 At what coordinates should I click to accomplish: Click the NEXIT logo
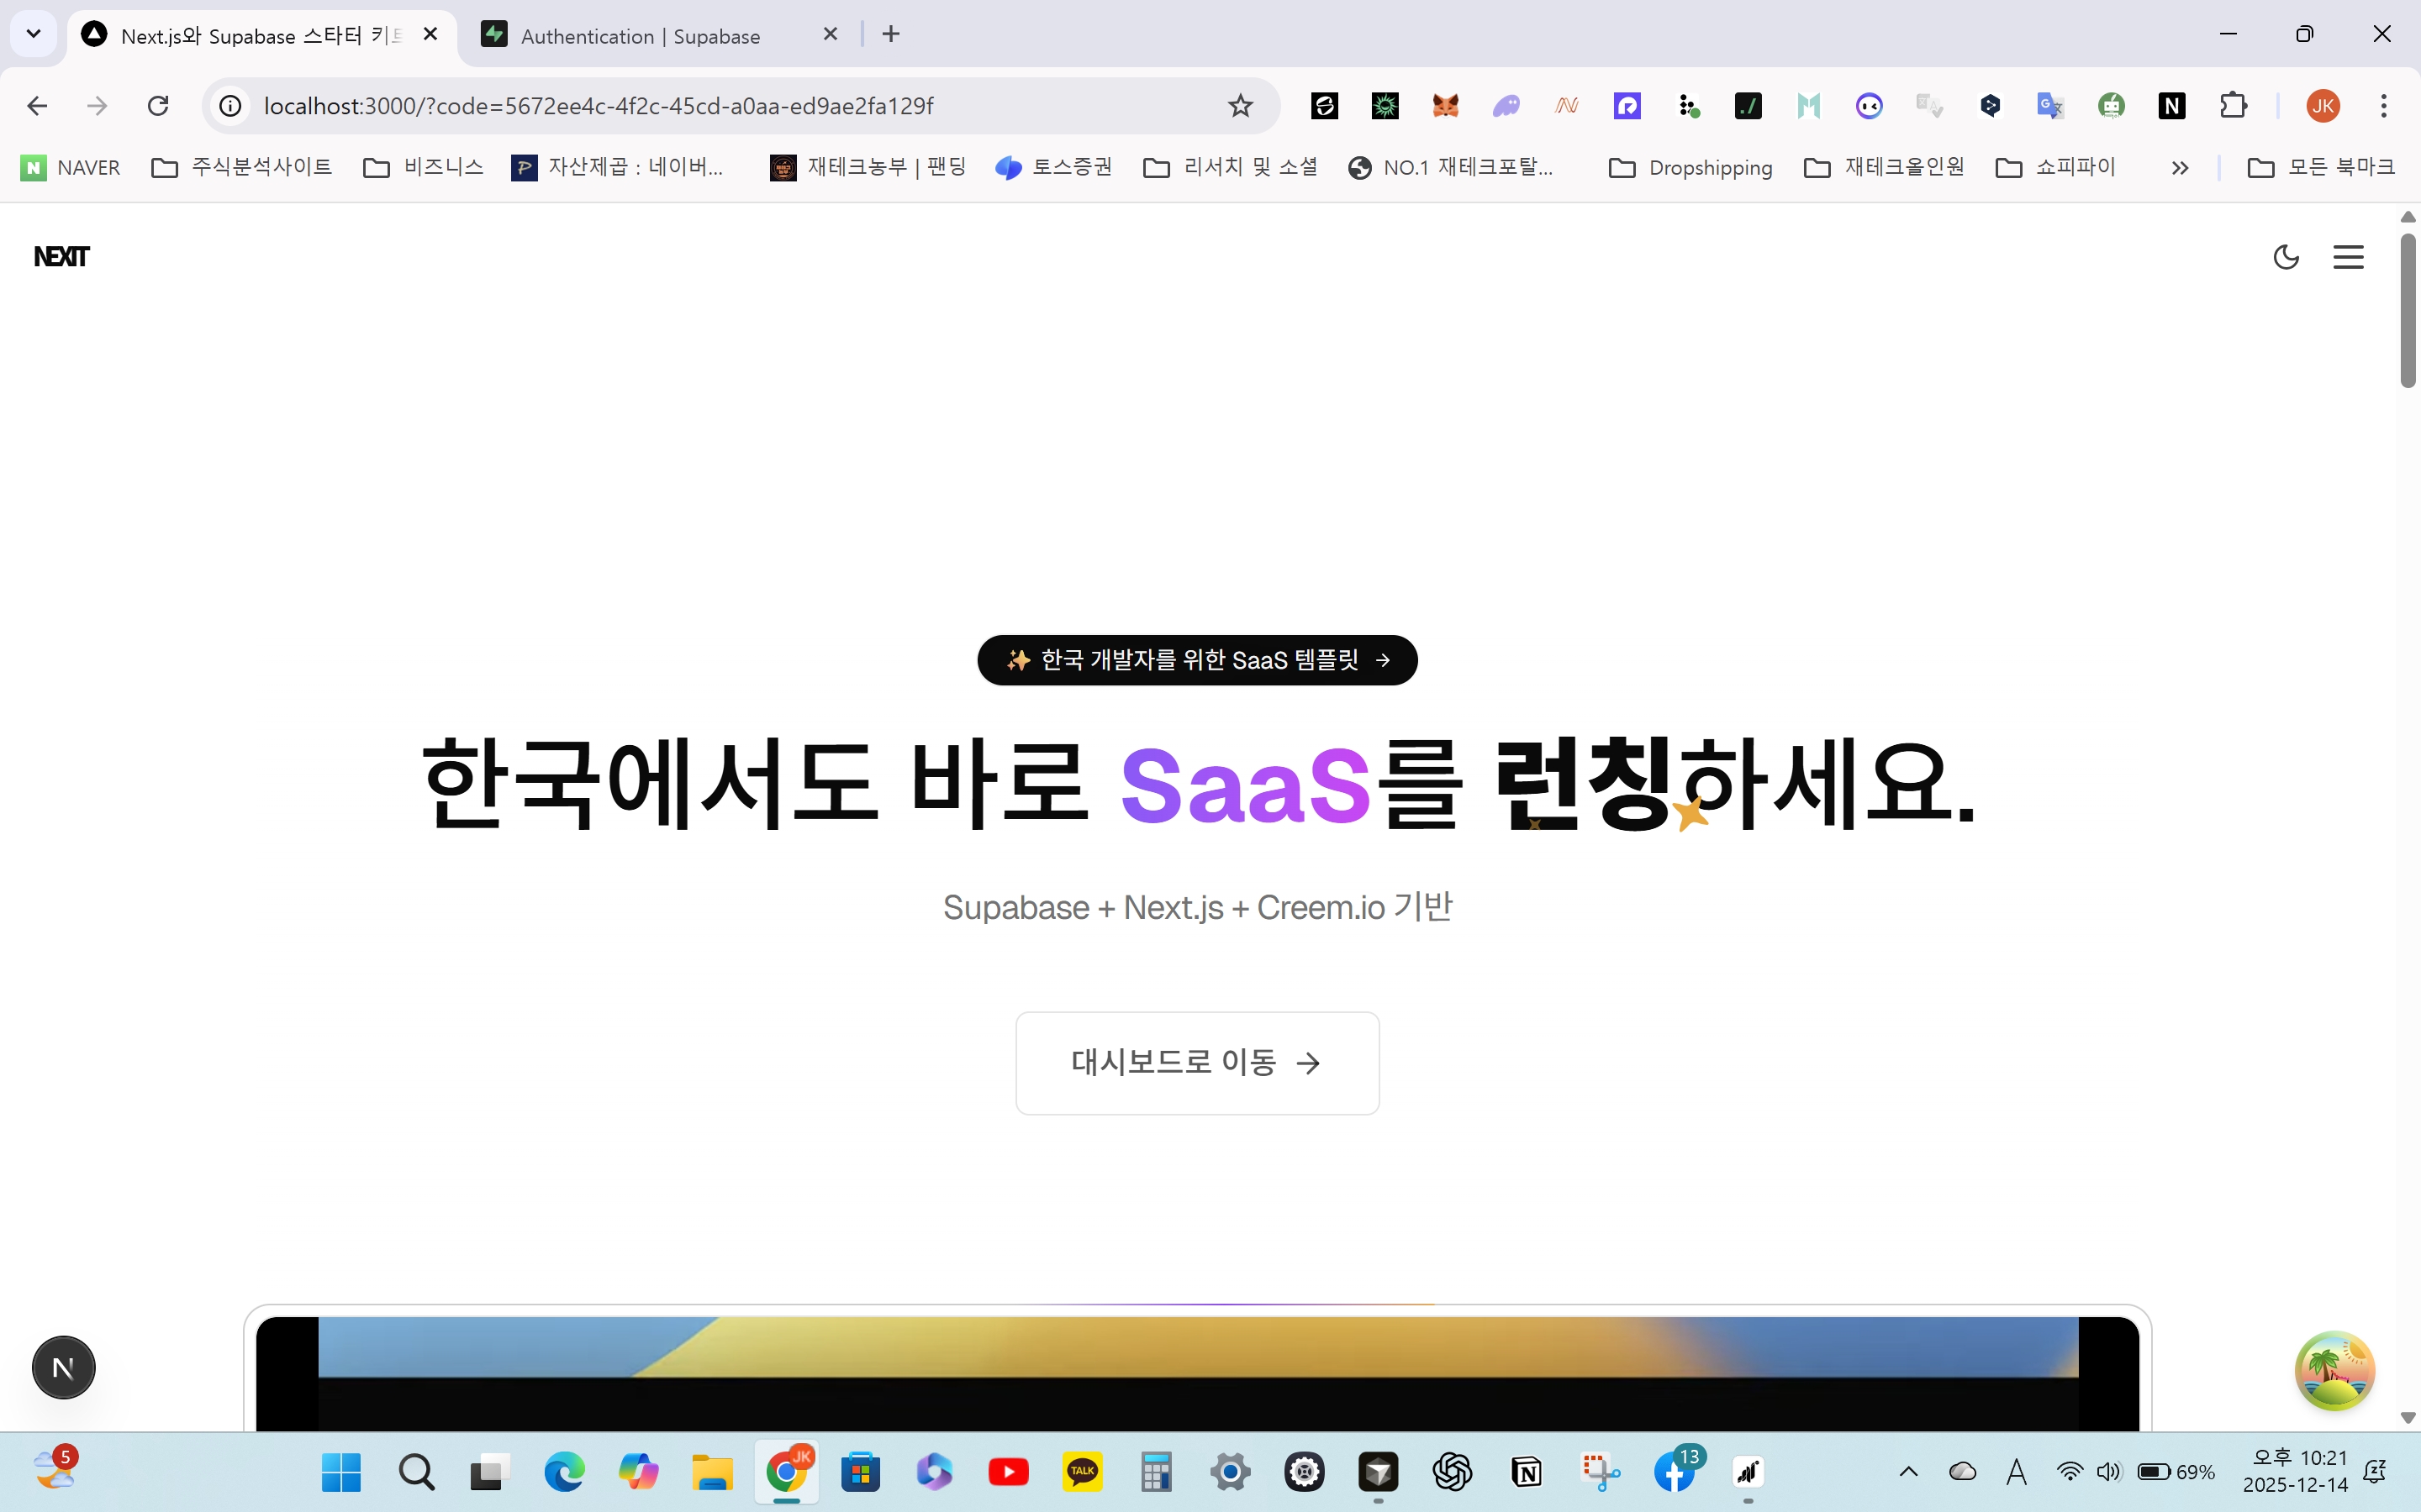pyautogui.click(x=61, y=256)
